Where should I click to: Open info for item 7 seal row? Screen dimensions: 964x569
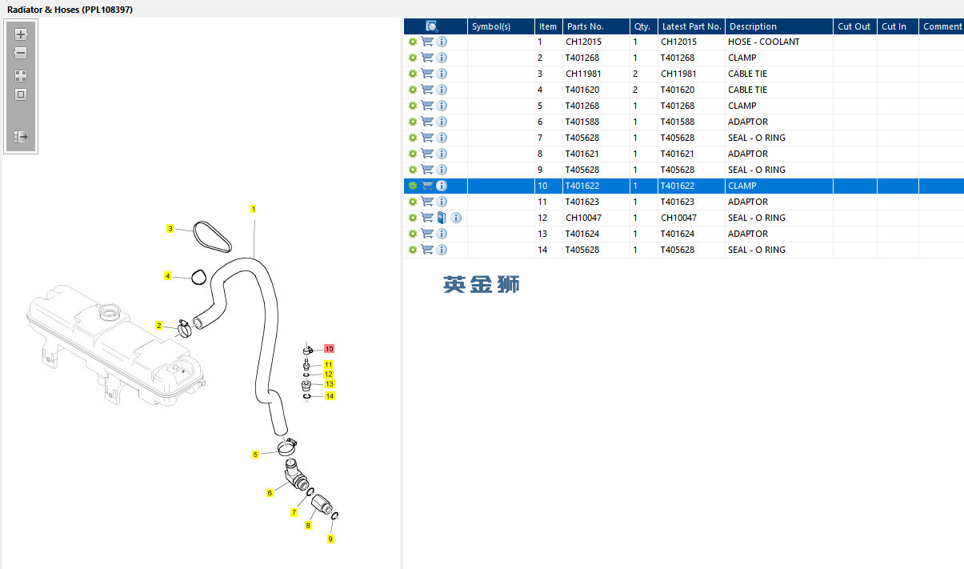(442, 138)
